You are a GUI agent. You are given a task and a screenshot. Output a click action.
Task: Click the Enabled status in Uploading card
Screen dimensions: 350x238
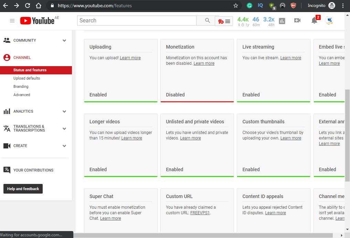click(98, 95)
